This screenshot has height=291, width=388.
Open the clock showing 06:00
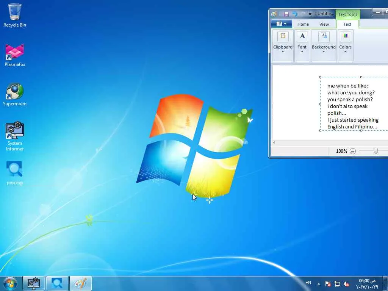367,284
